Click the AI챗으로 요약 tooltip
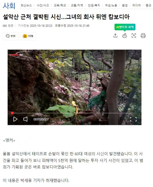This screenshot has width=153, height=187. 125,27
